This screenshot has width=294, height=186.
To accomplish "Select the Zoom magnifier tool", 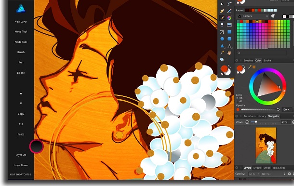I will click(222, 60).
